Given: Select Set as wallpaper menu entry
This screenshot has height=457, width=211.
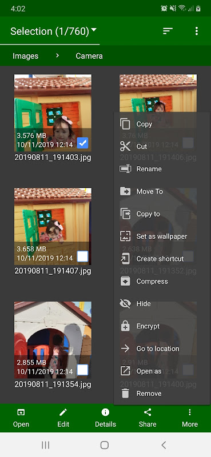Looking at the screenshot, I should coord(162,236).
